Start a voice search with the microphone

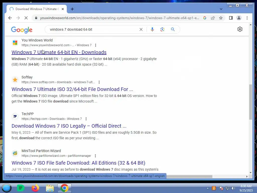click(x=152, y=29)
